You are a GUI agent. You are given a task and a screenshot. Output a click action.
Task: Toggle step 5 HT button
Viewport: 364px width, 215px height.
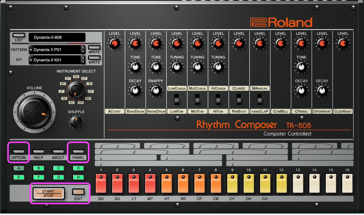(x=167, y=183)
